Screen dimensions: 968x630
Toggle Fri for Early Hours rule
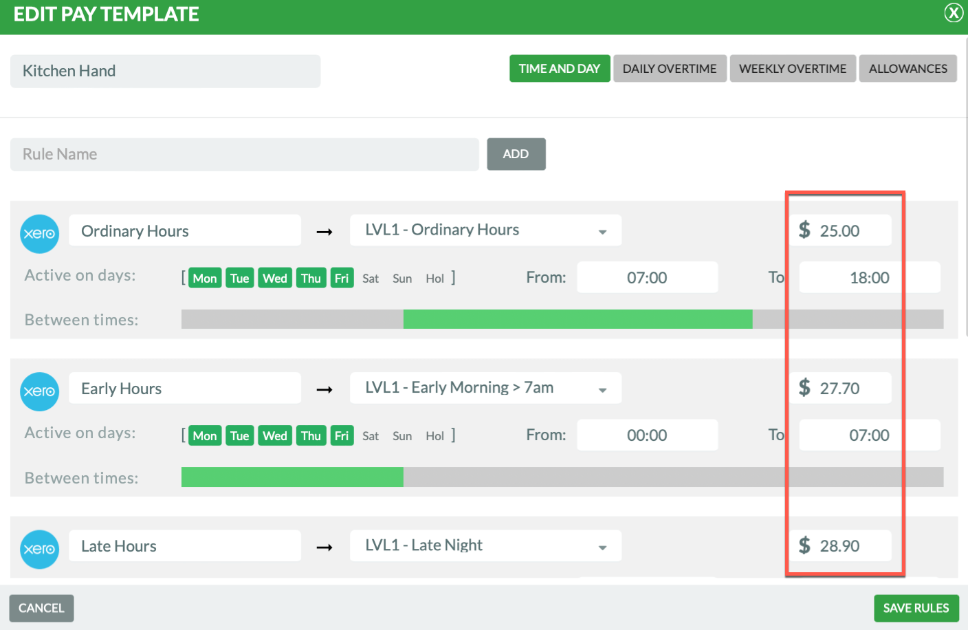point(342,435)
